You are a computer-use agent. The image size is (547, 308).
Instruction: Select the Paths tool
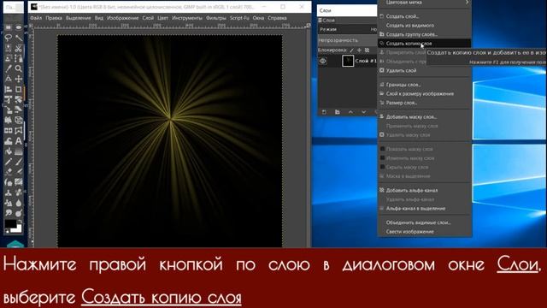(19, 58)
